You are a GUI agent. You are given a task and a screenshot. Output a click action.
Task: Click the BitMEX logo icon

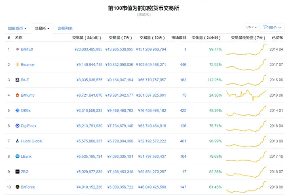[17, 49]
